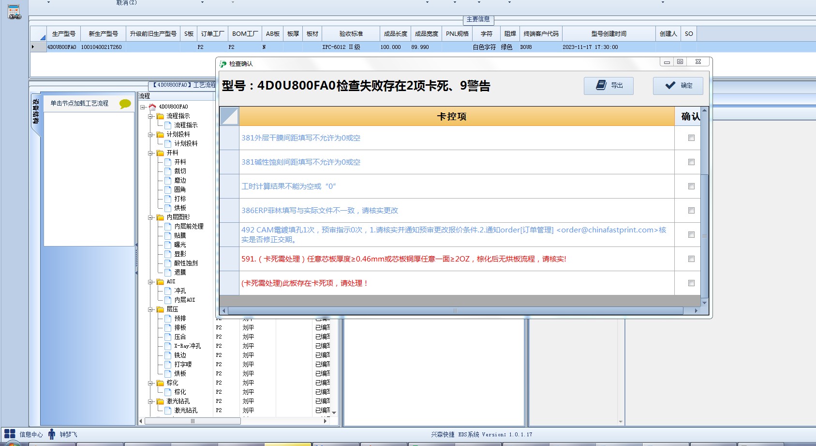
Task: Collapse the AOI folder node
Action: coord(151,282)
